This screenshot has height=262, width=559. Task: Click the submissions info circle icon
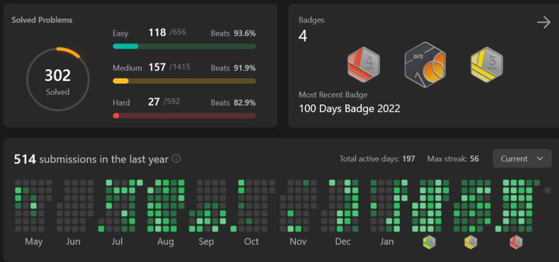pos(176,159)
